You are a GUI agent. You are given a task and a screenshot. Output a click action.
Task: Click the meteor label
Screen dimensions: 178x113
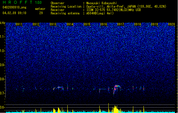40,9
